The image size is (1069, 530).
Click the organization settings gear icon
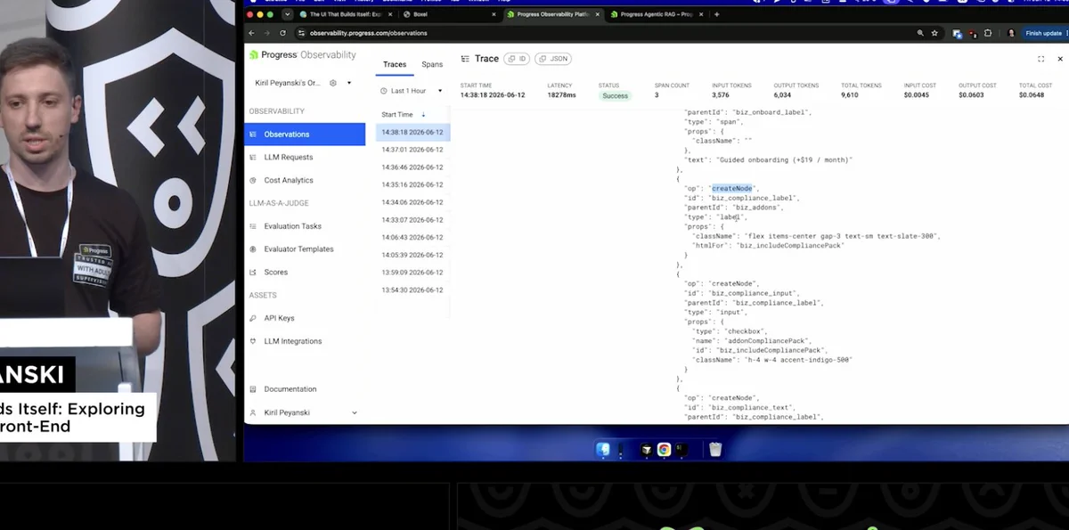[x=333, y=83]
